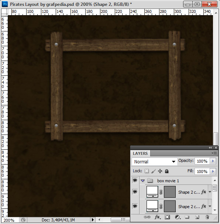Screen dimensions: 220x224
Task: Toggle lock all padlock icon
Action: (x=166, y=171)
